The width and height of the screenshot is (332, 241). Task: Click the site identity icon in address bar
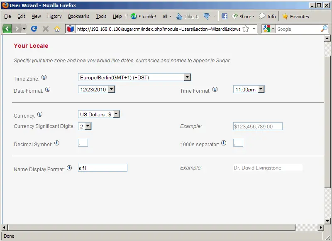[70, 29]
